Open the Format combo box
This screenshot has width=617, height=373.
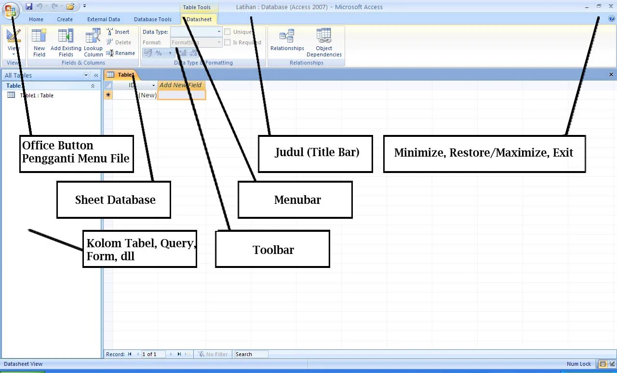point(196,42)
